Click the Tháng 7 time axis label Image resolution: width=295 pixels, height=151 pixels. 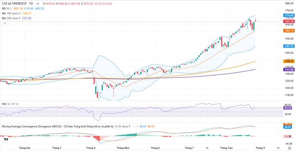(189, 148)
